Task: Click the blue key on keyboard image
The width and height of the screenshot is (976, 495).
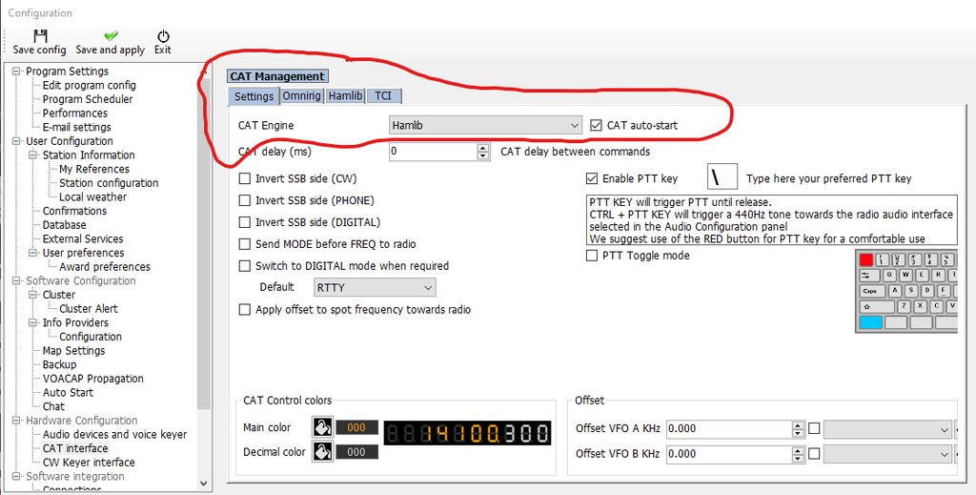Action: pyautogui.click(x=871, y=322)
